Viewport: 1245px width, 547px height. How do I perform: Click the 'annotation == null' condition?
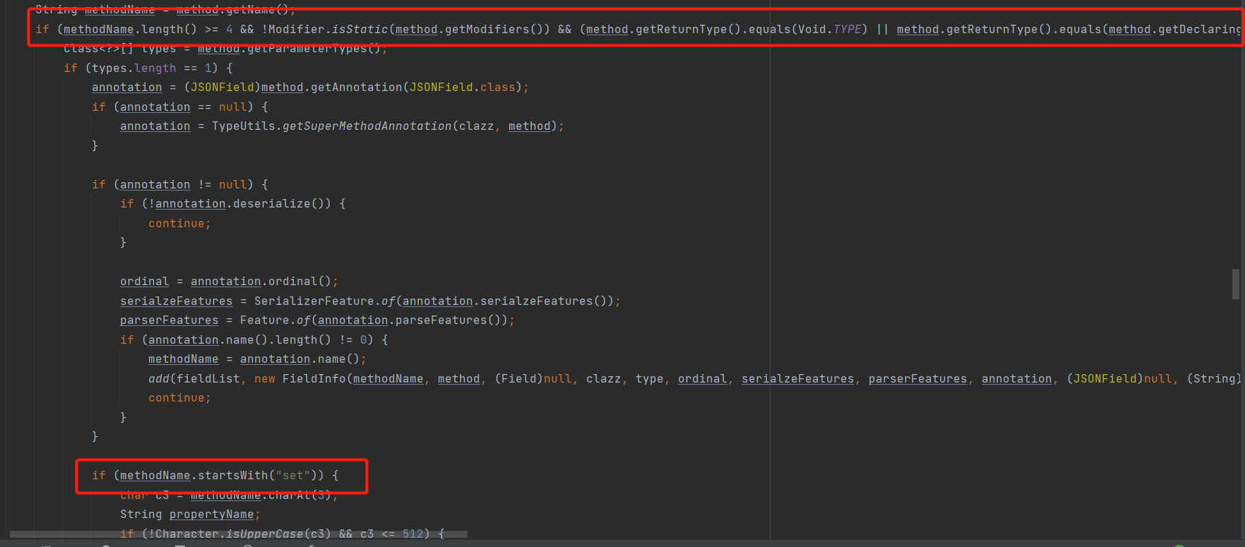183,107
